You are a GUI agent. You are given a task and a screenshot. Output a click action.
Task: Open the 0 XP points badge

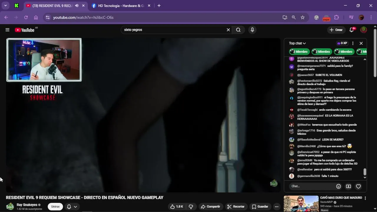click(342, 43)
